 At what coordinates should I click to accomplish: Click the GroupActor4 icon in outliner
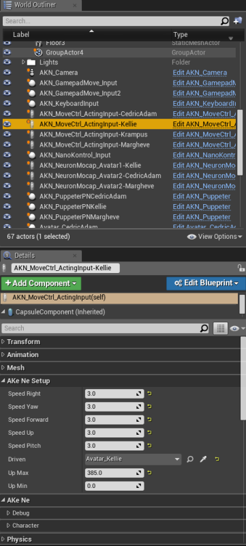38,53
